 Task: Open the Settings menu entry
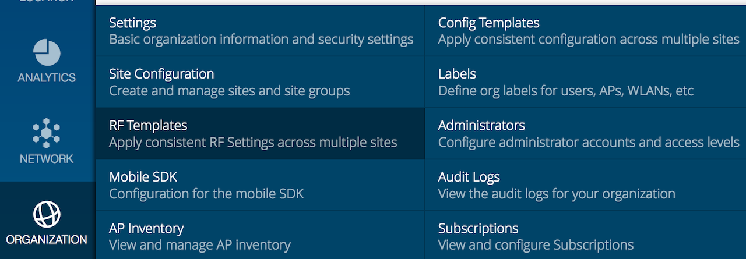coord(133,23)
